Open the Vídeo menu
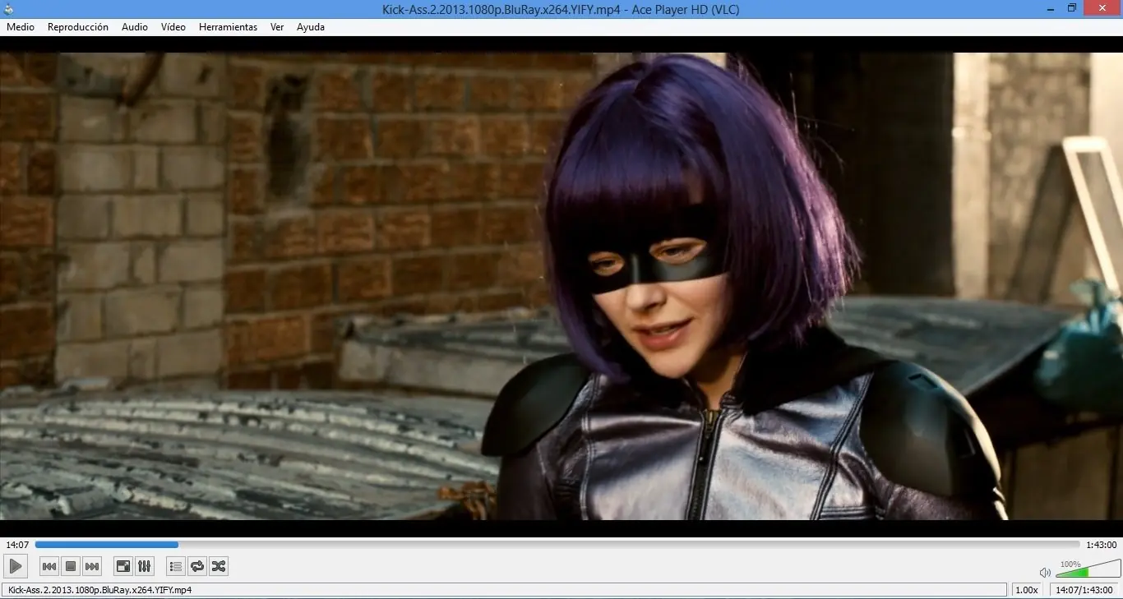The height and width of the screenshot is (599, 1123). [173, 27]
